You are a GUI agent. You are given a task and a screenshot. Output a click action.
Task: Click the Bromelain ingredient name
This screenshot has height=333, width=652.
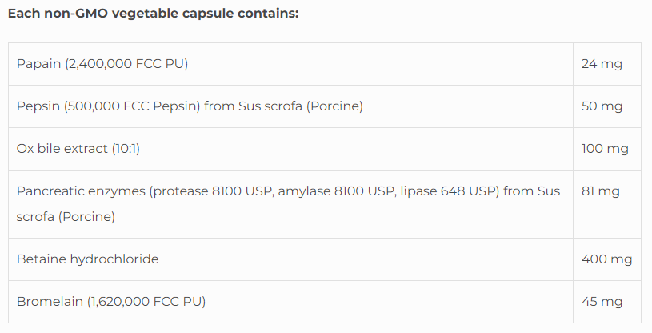47,302
